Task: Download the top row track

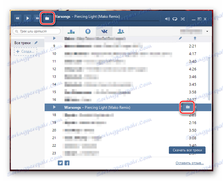Action: point(195,38)
